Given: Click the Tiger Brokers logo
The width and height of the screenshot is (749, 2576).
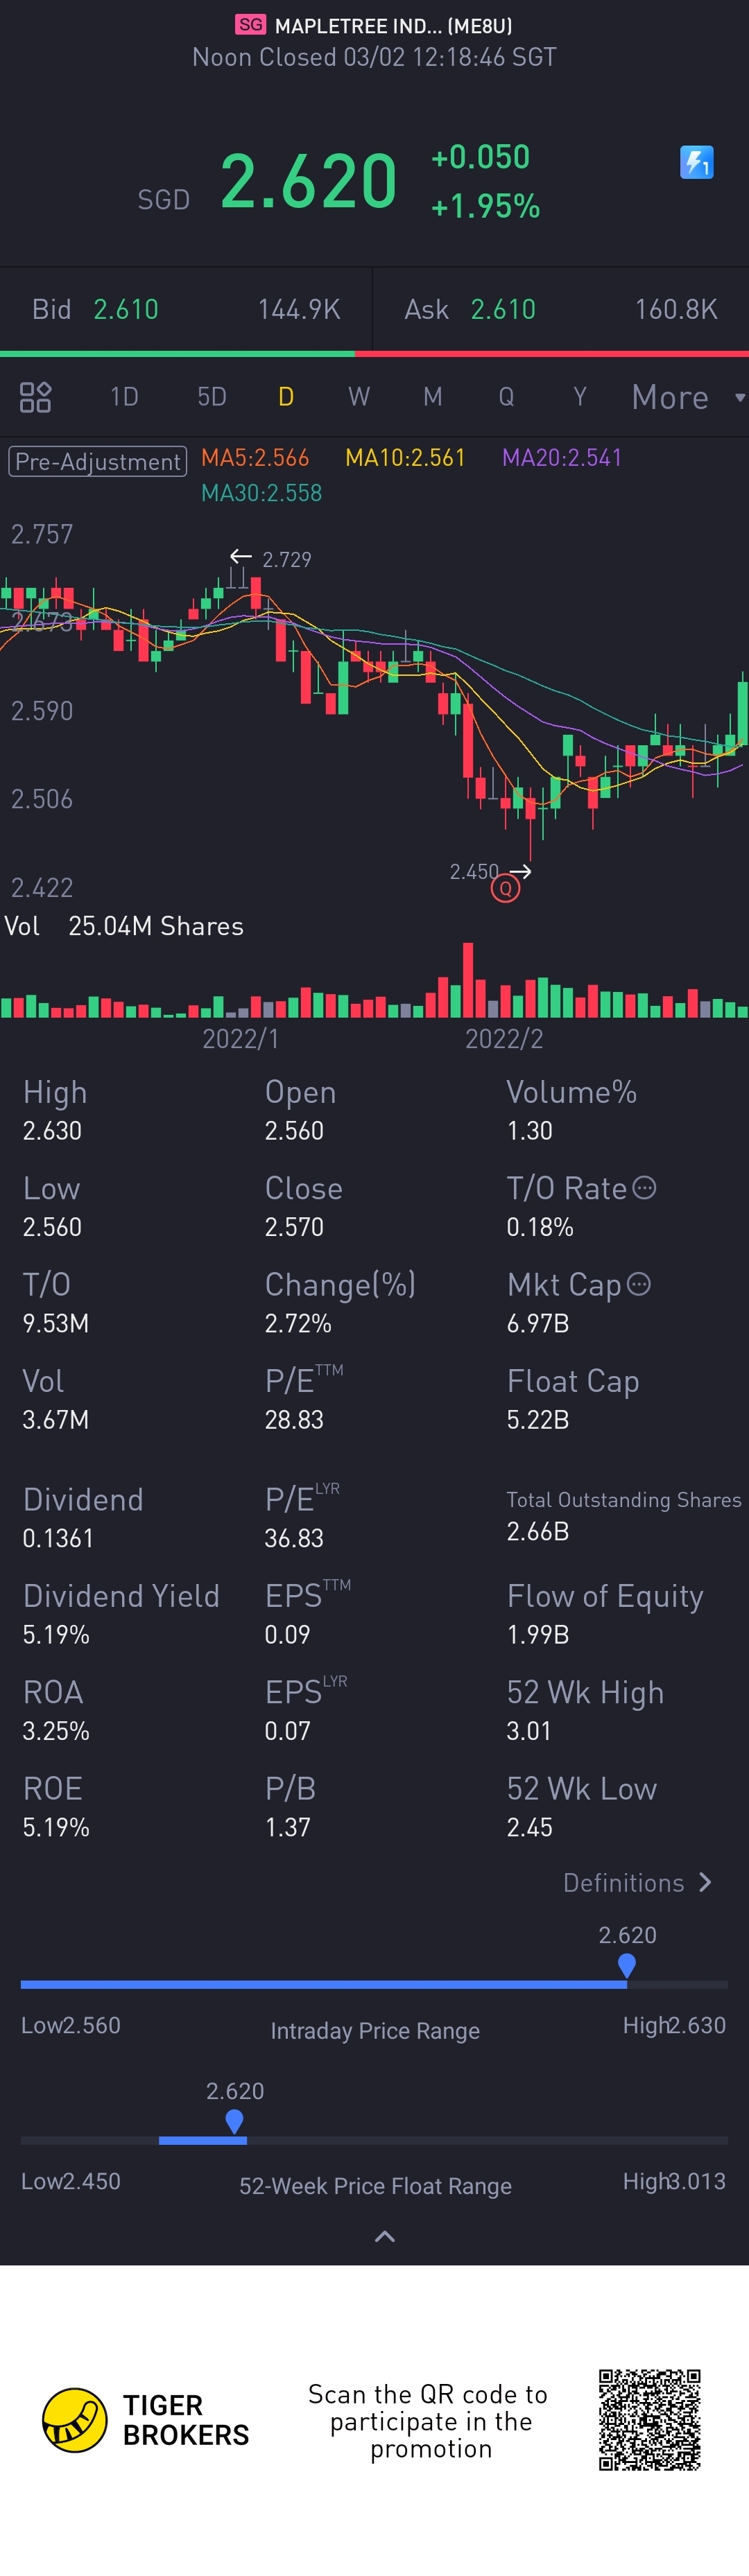Looking at the screenshot, I should click(x=75, y=2420).
